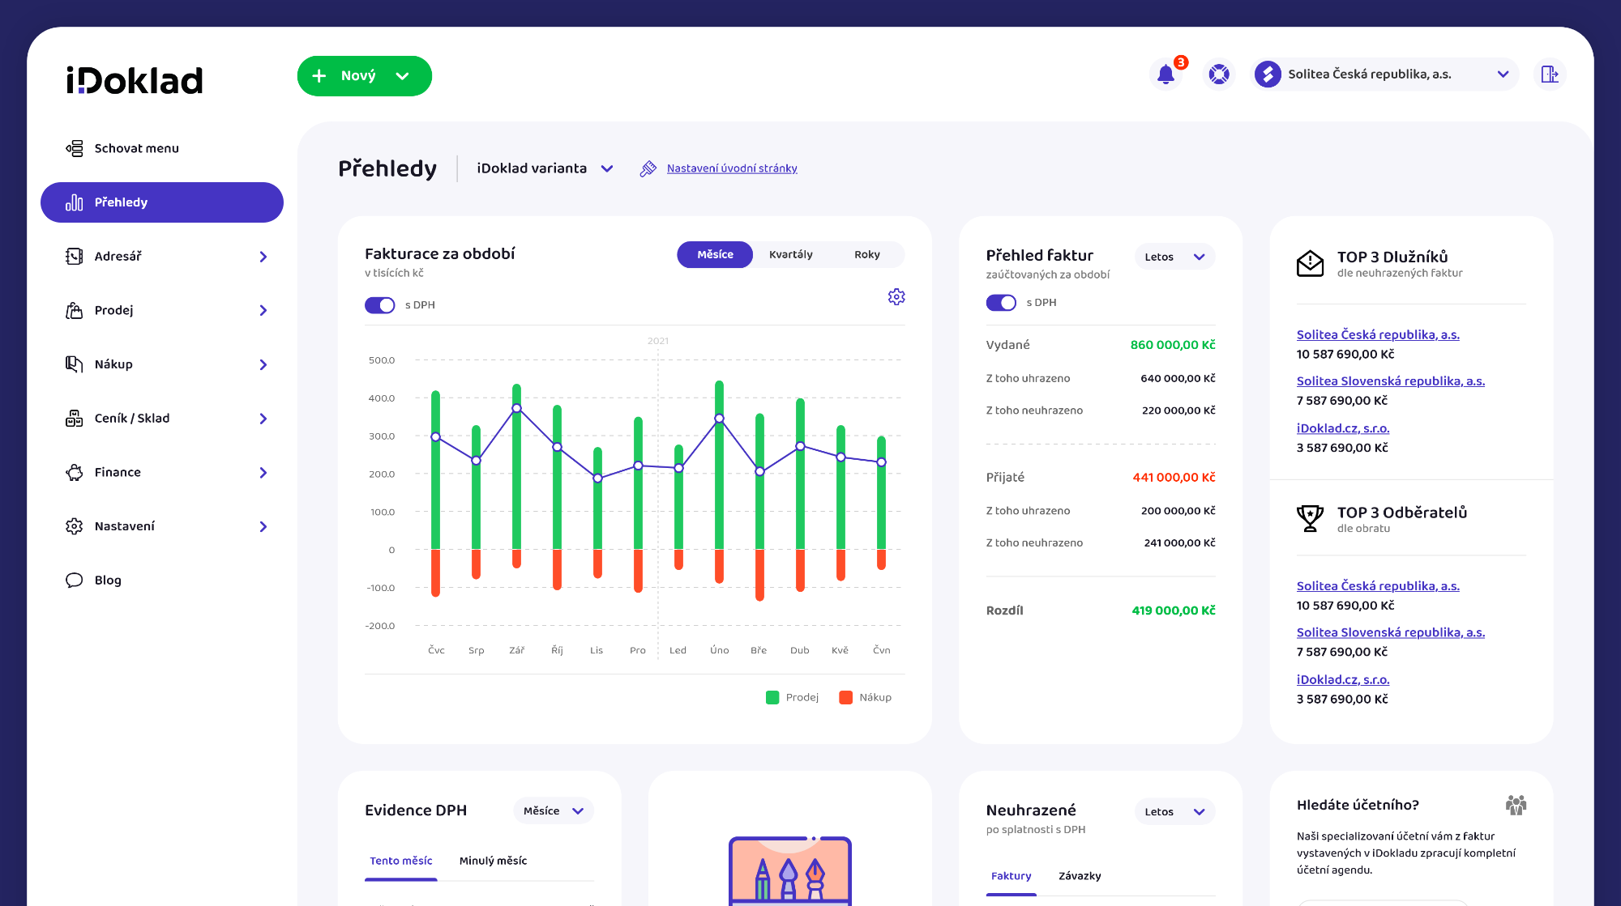Click the Ceník / Sklad boxes icon
This screenshot has width=1621, height=906.
tap(75, 419)
